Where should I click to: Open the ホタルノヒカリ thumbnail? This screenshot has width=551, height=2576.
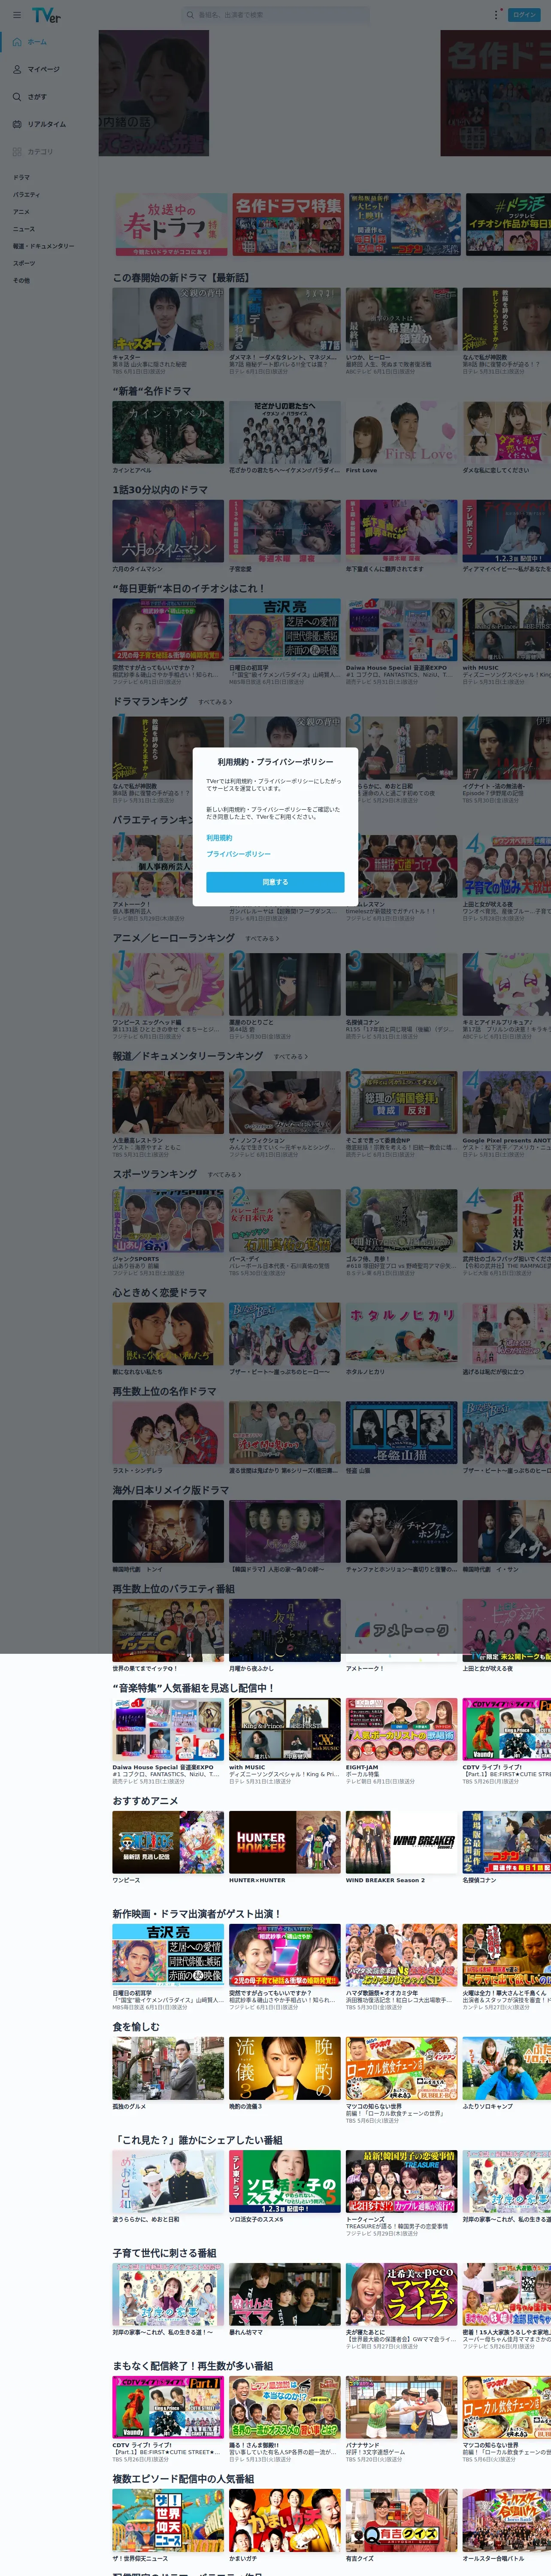pyautogui.click(x=402, y=1335)
